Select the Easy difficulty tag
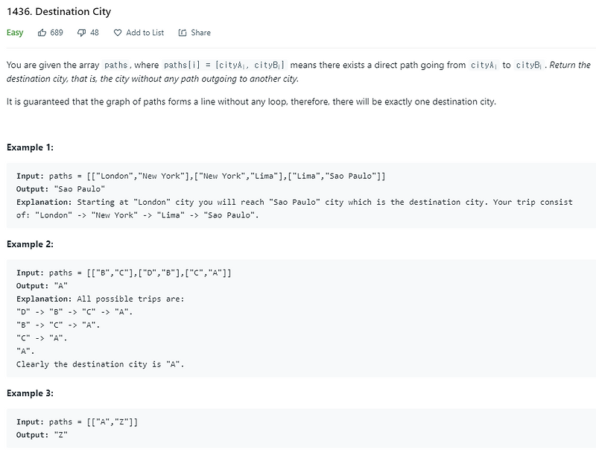 click(16, 33)
